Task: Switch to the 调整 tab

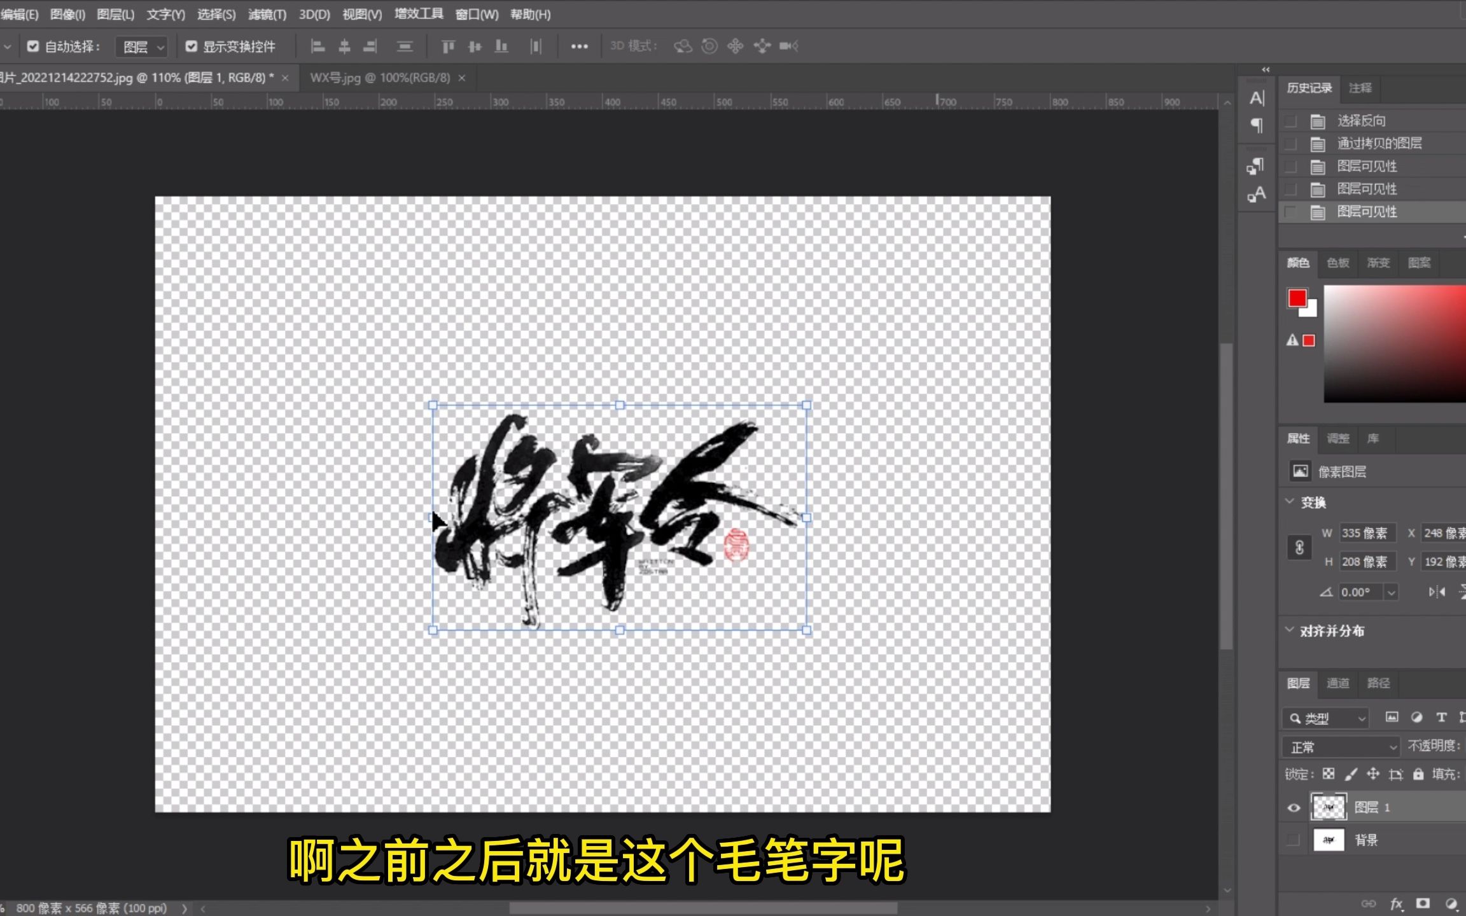Action: click(x=1337, y=438)
